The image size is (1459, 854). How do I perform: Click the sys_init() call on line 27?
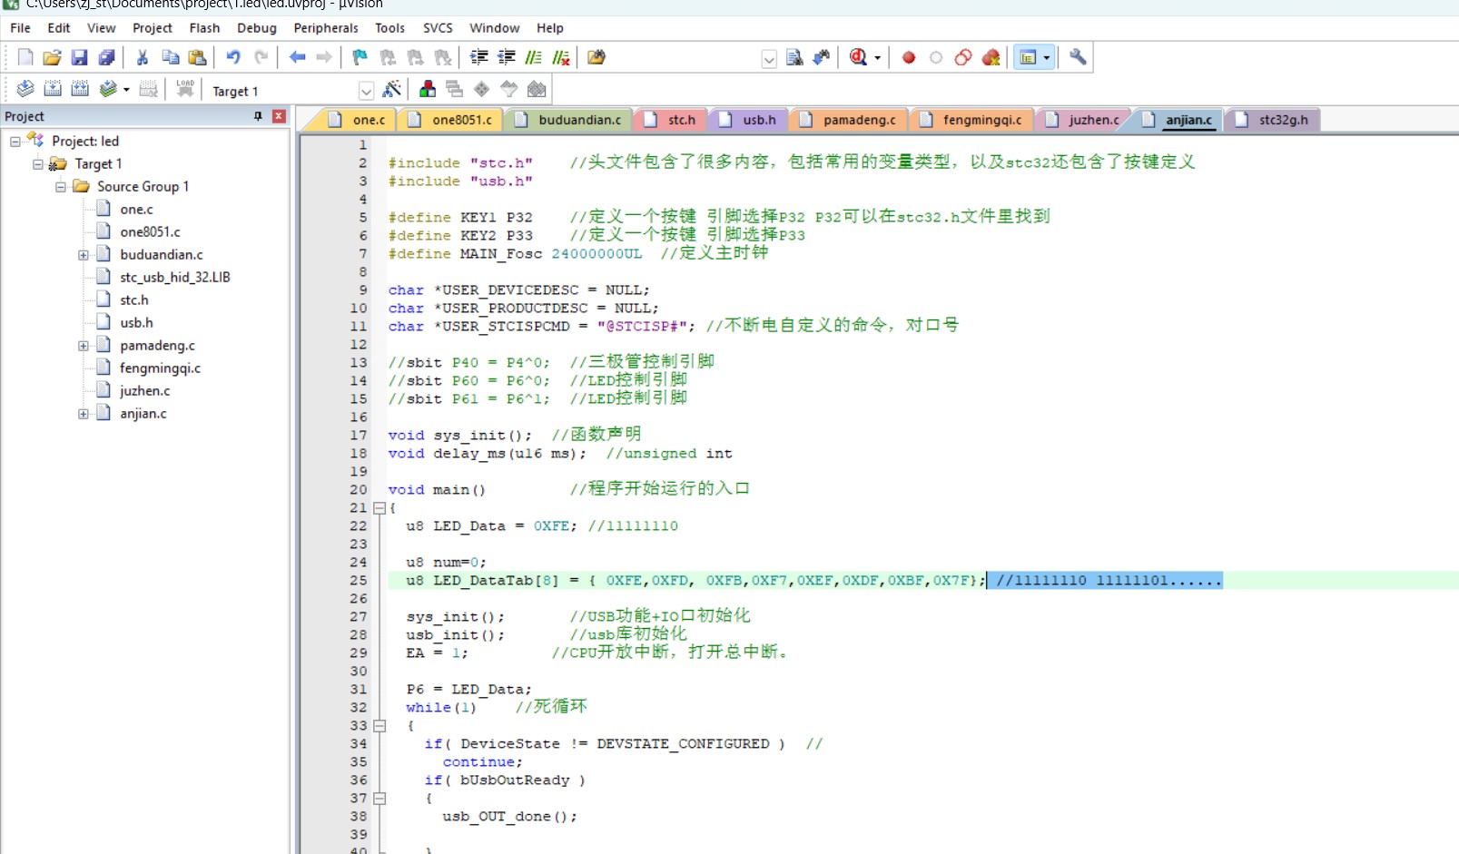(455, 617)
